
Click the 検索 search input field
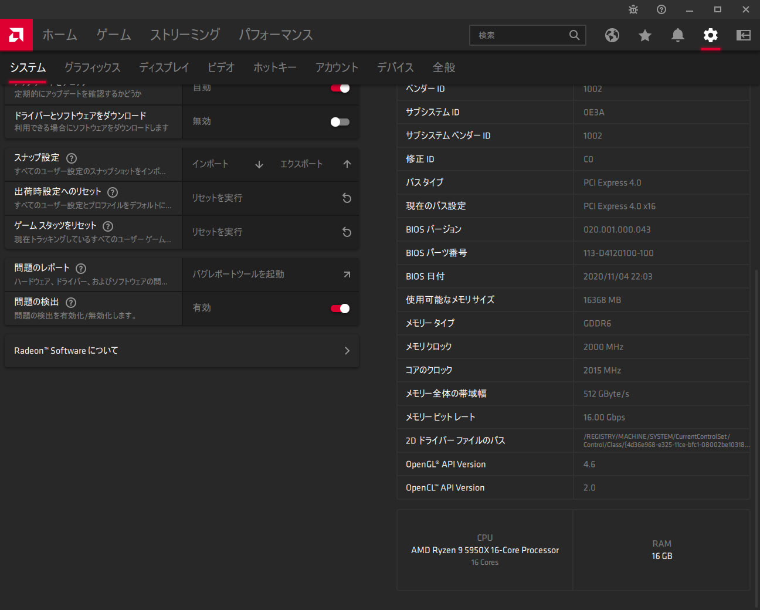tap(519, 35)
